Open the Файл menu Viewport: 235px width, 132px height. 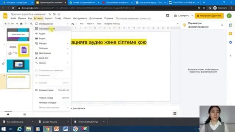pos(13,18)
